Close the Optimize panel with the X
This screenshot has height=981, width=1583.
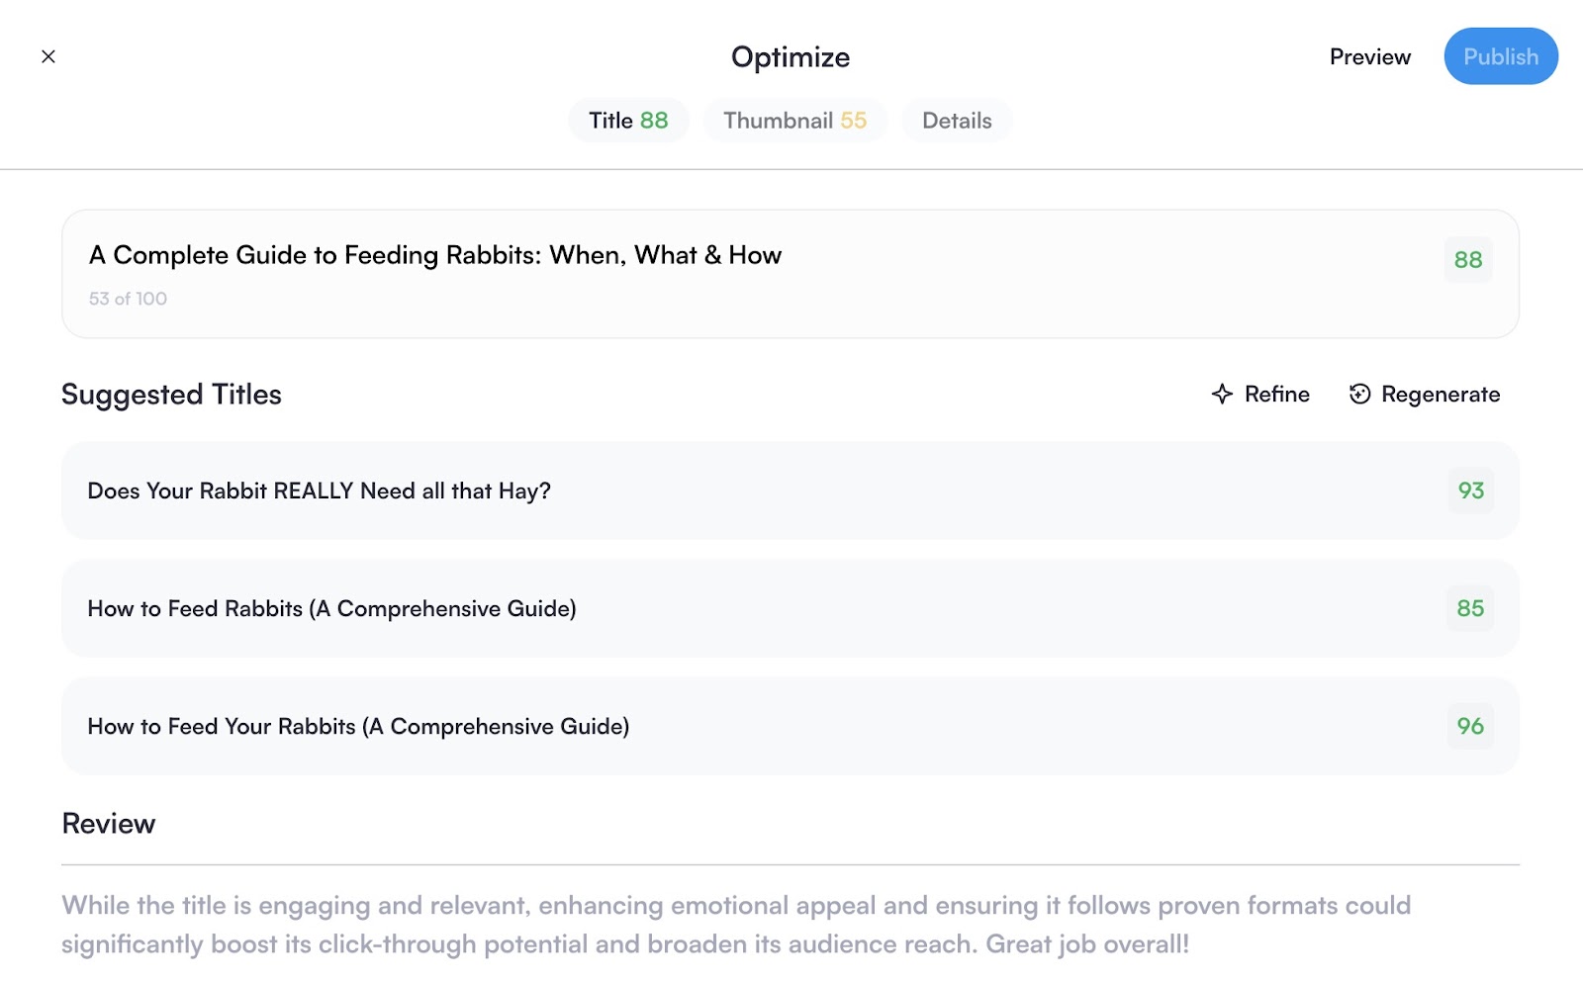(48, 56)
